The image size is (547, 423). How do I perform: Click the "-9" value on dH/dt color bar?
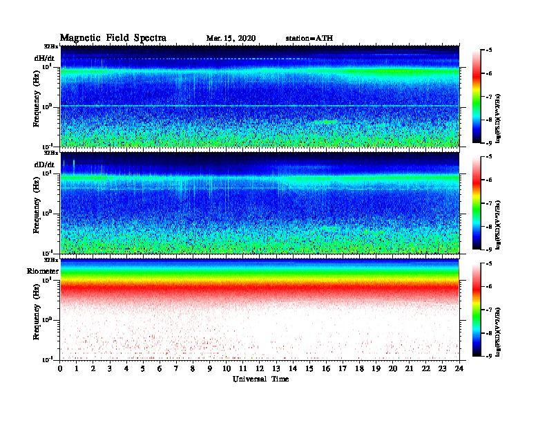point(489,143)
